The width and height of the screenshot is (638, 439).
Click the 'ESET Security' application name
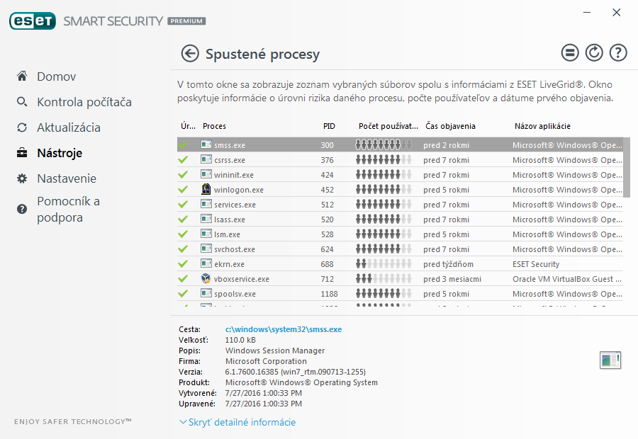(536, 264)
